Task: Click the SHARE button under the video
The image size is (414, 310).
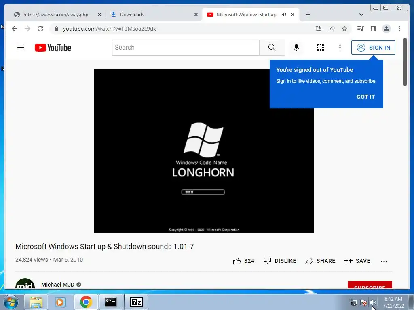Action: [x=320, y=261]
